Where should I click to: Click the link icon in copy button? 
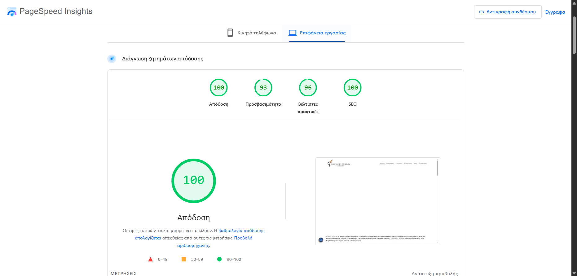pyautogui.click(x=482, y=12)
